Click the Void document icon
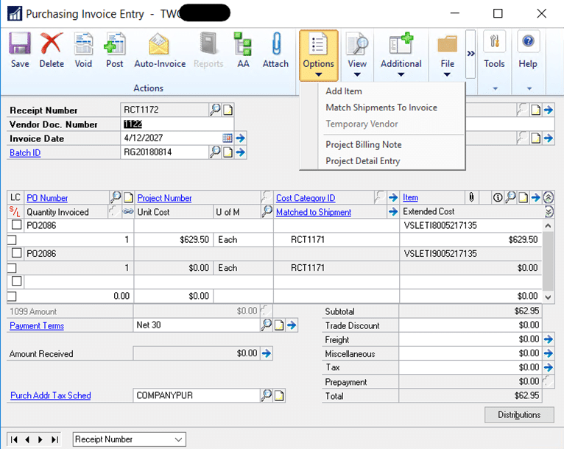564x449 pixels. coord(83,44)
